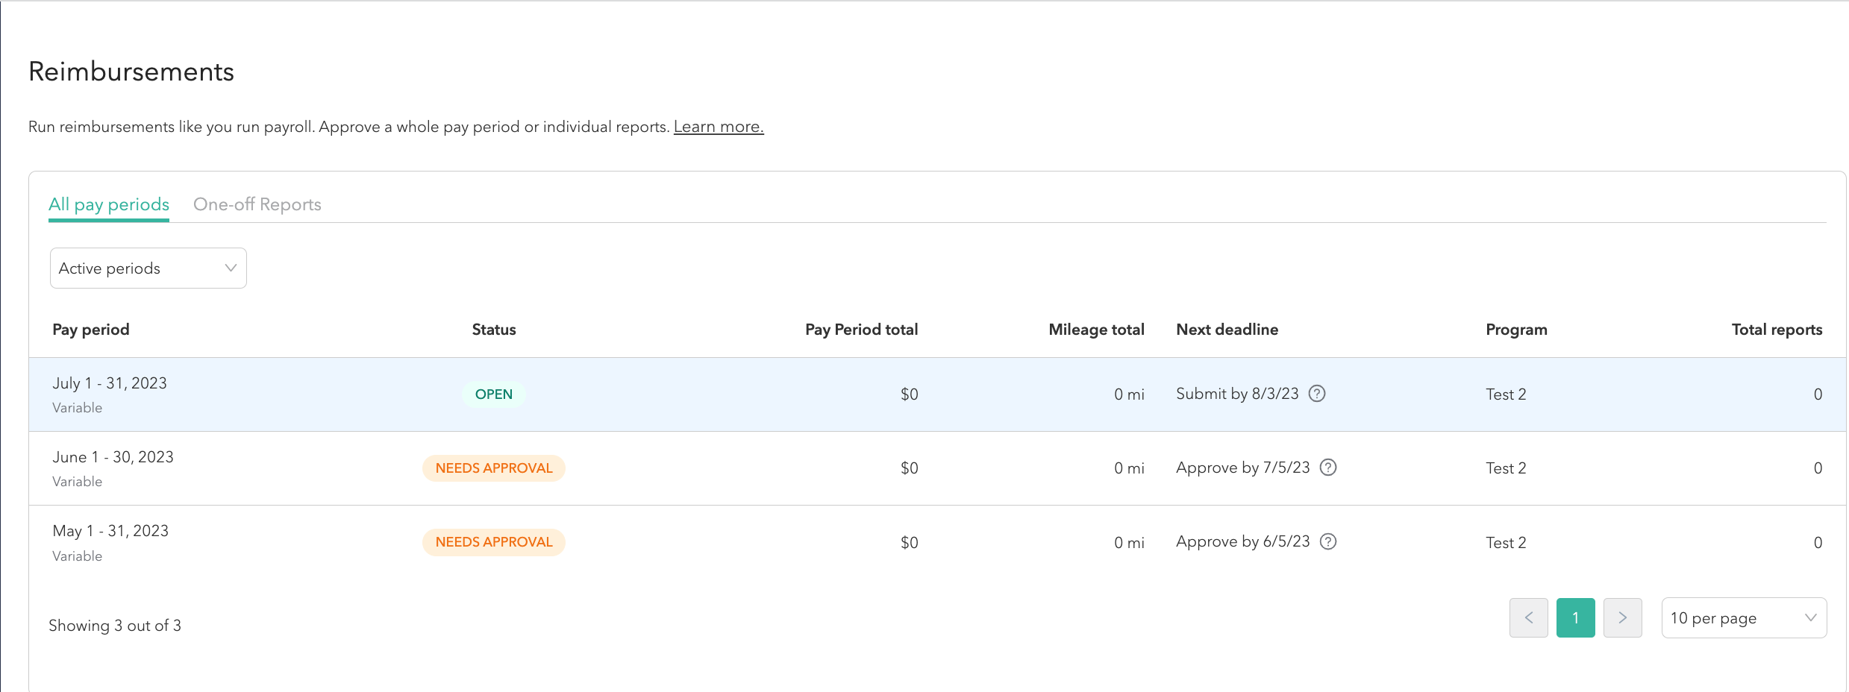This screenshot has width=1849, height=692.
Task: Click the Pay period column header
Action: click(x=91, y=330)
